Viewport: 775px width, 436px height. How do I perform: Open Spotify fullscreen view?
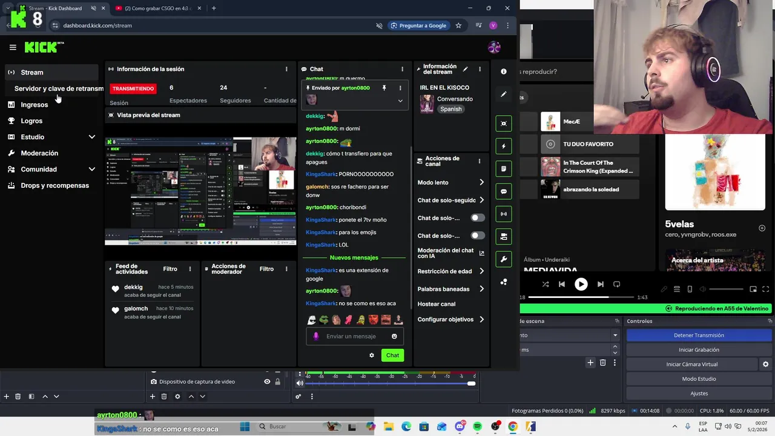(767, 289)
